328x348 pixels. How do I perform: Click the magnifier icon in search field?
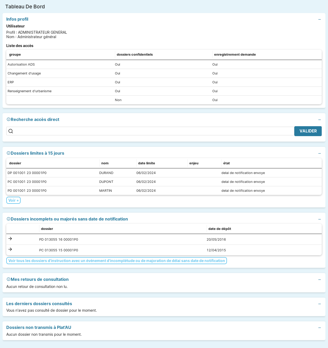11,131
